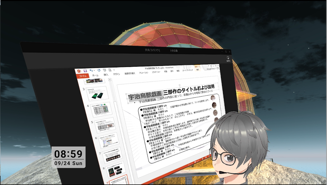Open the アニメーション tab
This screenshot has height=185, width=327.
[x=144, y=73]
